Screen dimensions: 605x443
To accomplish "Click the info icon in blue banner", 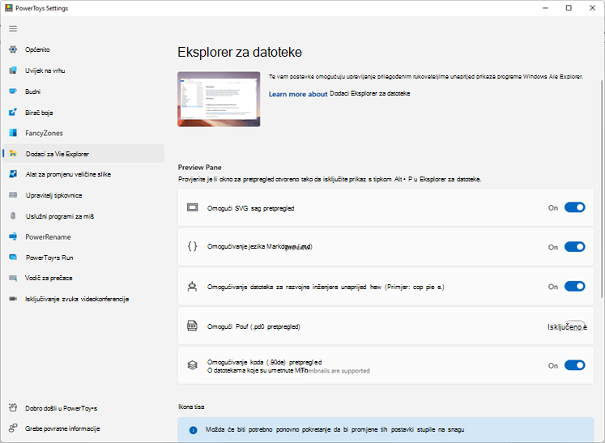I will (194, 430).
